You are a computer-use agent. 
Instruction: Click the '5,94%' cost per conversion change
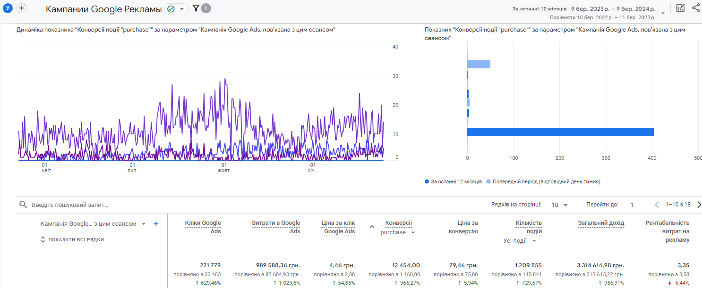(x=469, y=283)
